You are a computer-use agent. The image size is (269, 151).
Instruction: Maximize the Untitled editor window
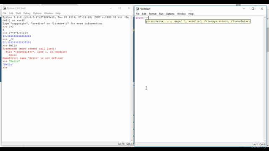tap(253, 9)
